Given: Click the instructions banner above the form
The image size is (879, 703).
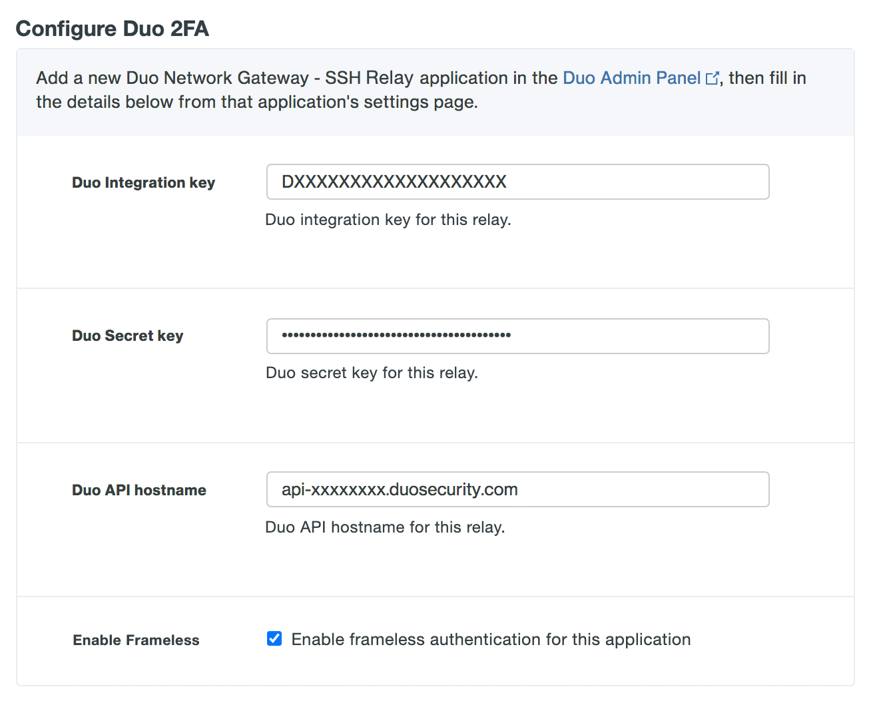Looking at the screenshot, I should pyautogui.click(x=435, y=90).
